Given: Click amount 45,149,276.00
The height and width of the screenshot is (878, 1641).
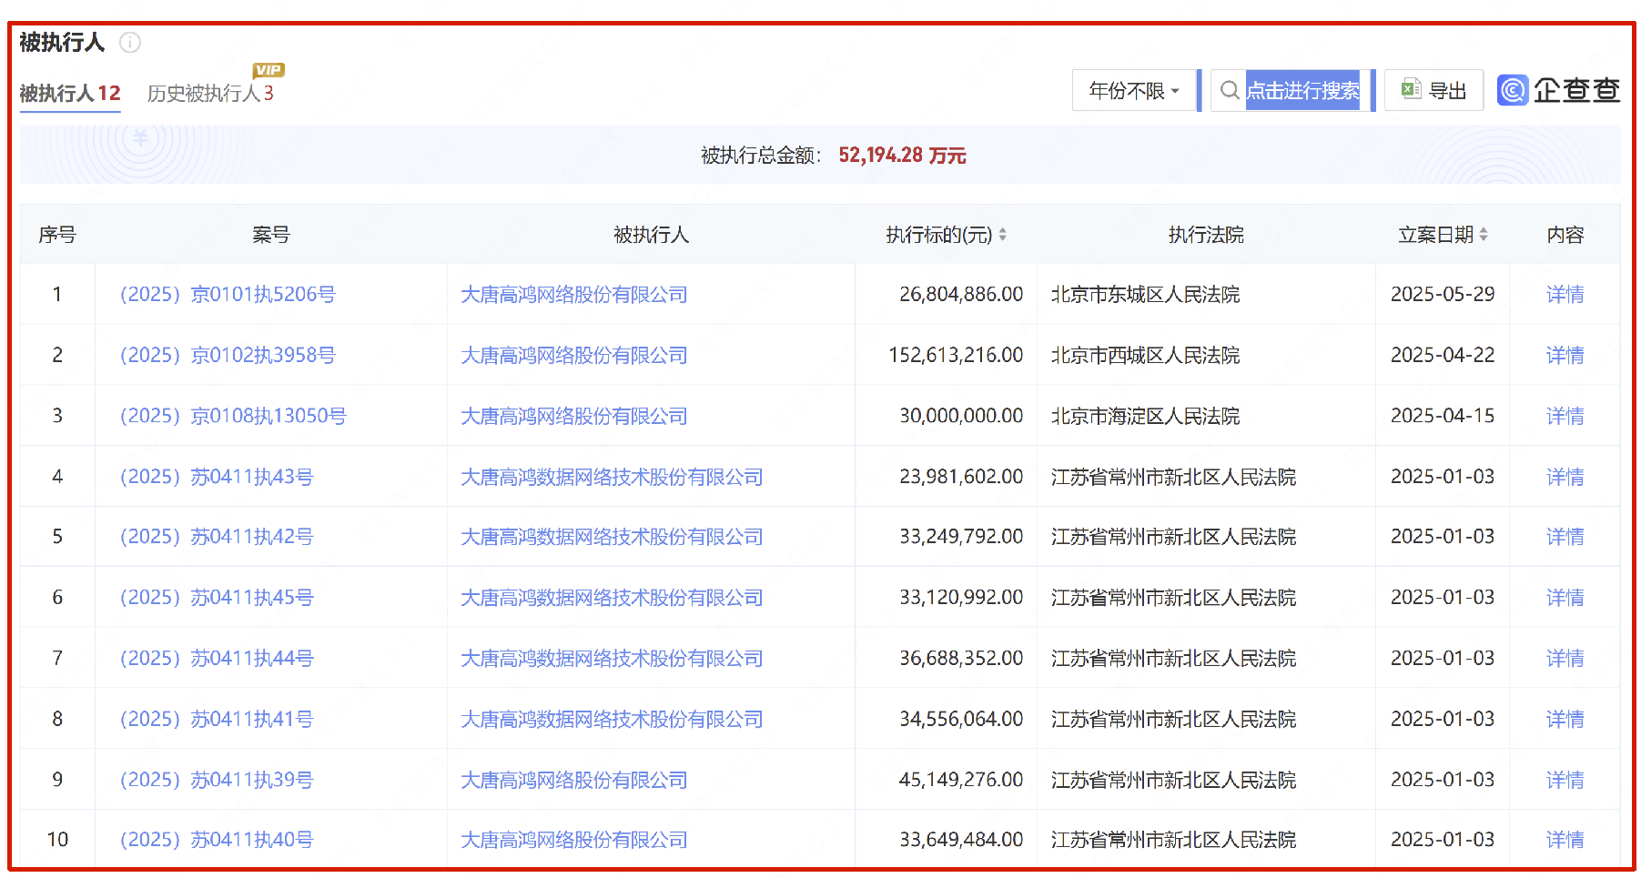Looking at the screenshot, I should [961, 780].
